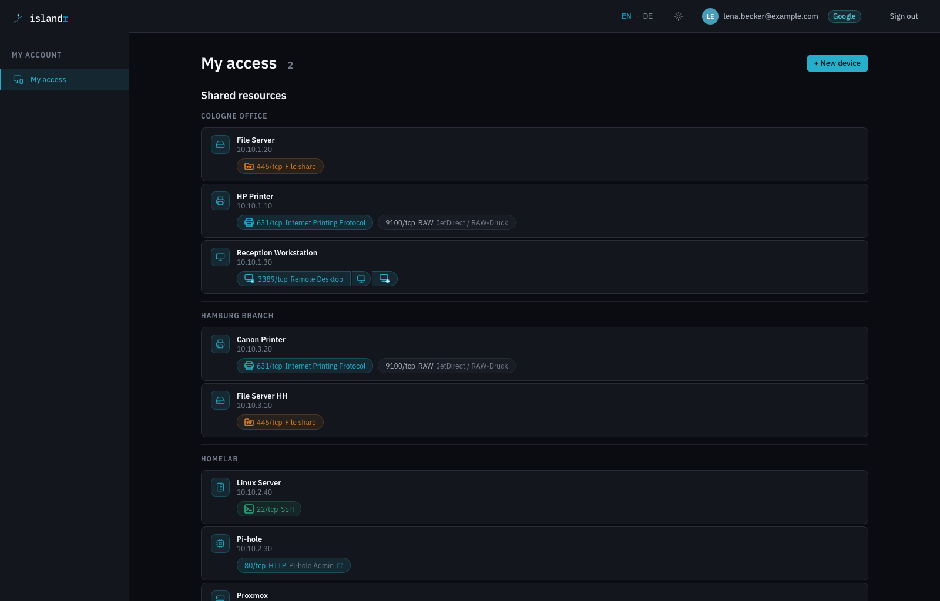Image resolution: width=940 pixels, height=601 pixels.
Task: Switch language to EN
Action: click(x=626, y=16)
